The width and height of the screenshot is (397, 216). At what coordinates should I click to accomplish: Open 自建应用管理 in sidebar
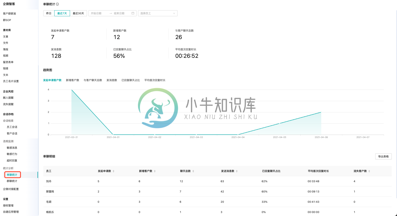point(11,212)
